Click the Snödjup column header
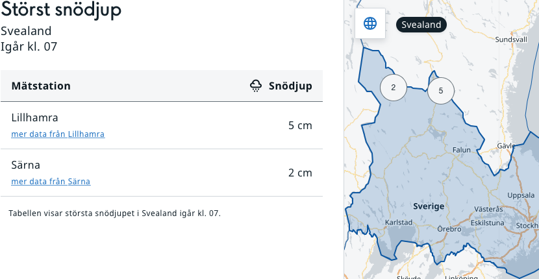 290,86
